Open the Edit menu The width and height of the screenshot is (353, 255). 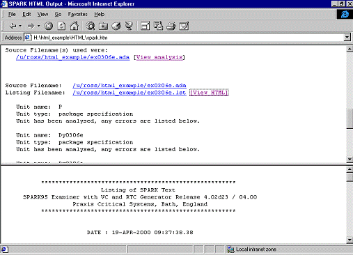point(26,14)
